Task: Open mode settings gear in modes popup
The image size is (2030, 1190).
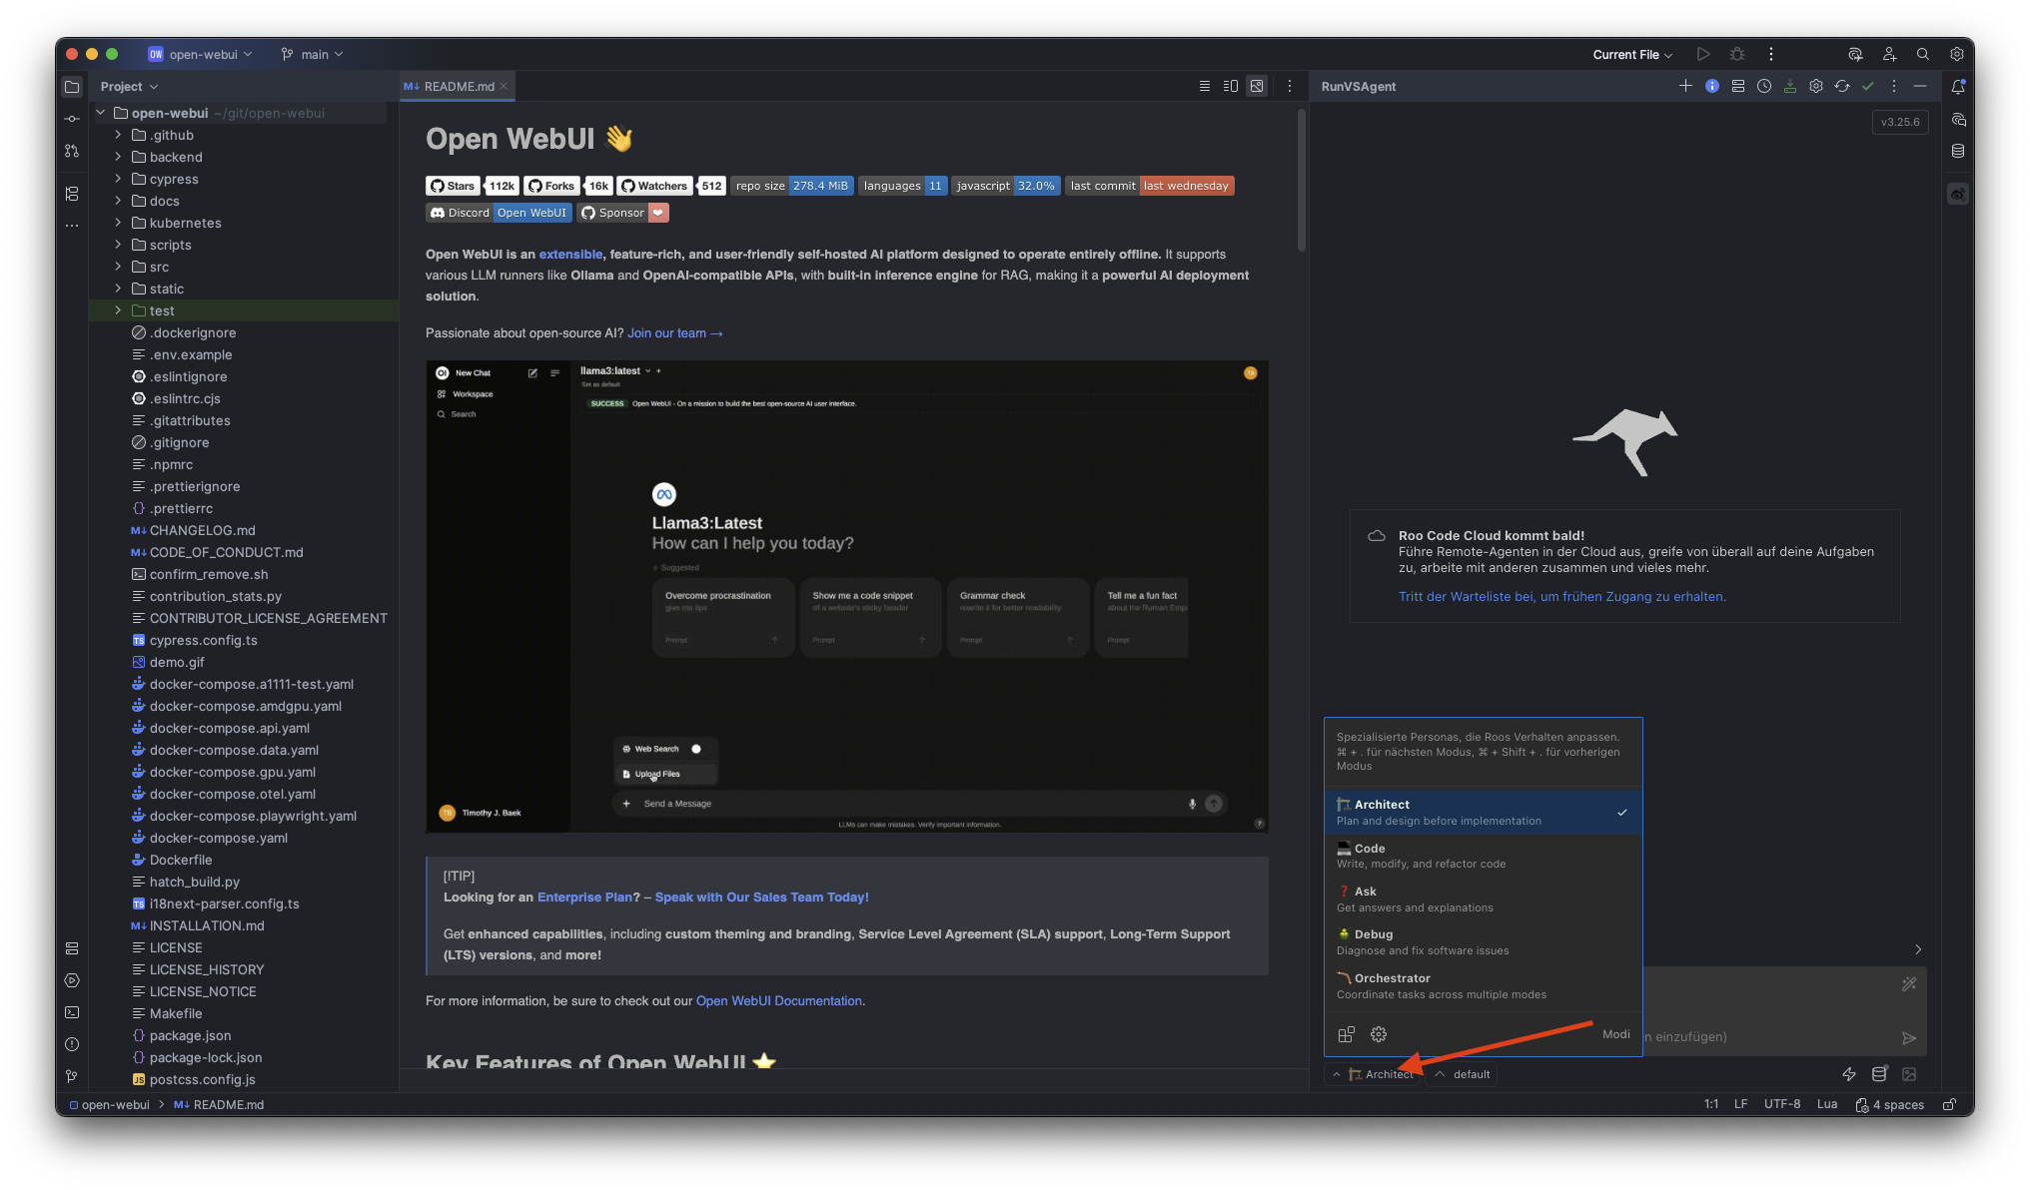Action: (1379, 1034)
